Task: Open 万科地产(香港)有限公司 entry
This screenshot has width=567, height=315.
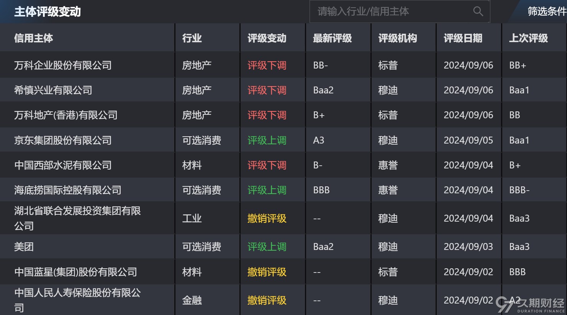Action: pyautogui.click(x=66, y=115)
